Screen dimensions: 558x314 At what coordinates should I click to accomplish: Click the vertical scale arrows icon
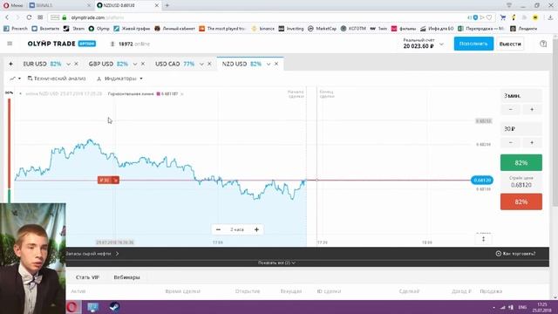coord(483,239)
